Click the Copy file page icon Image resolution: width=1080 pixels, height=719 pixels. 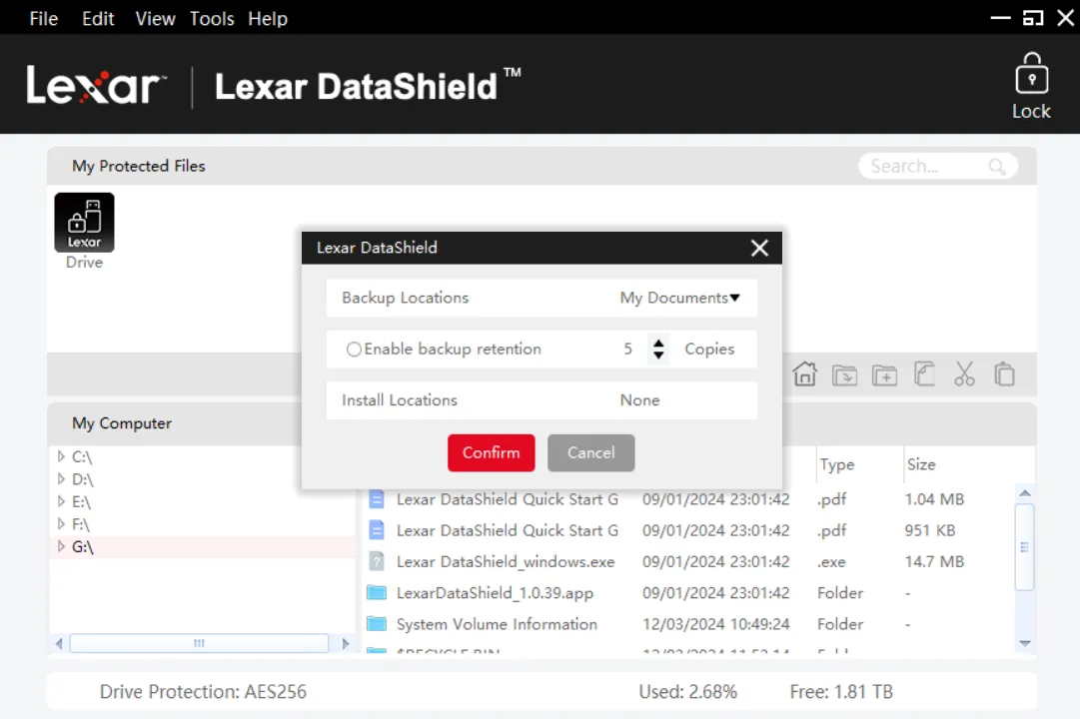(924, 374)
